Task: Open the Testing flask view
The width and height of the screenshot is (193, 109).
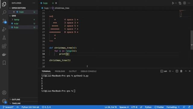Action: [x=4, y=38]
